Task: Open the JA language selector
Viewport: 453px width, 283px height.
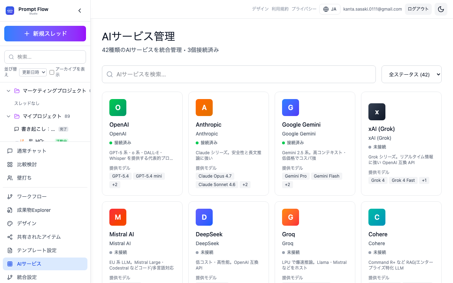Action: pyautogui.click(x=329, y=9)
